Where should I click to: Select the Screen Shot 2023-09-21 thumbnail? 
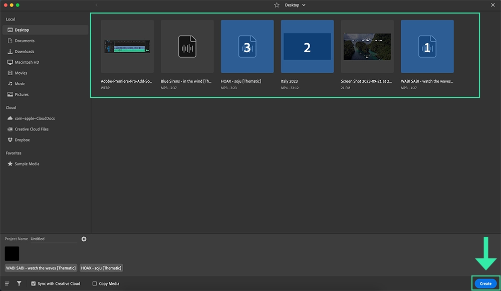[x=367, y=46]
